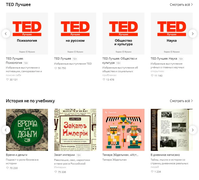This screenshot has width=199, height=180.
Task: Like the Время и деньги podcast via heart icon
Action: pyautogui.click(x=7, y=168)
